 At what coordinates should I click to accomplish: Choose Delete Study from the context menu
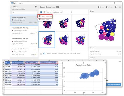45,19
